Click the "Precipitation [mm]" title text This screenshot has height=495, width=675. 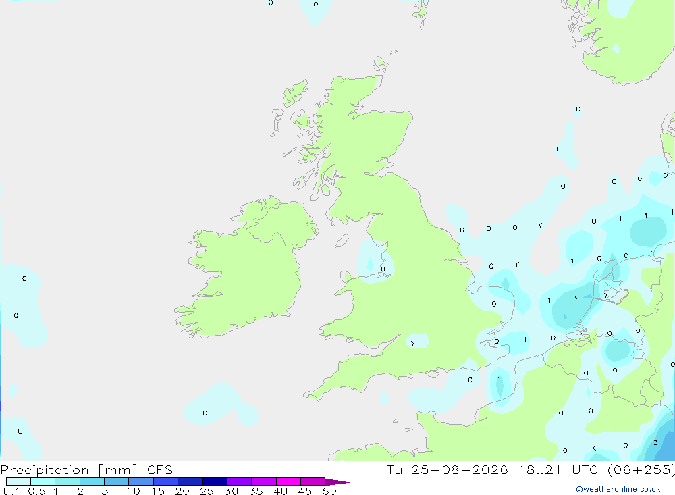pos(70,470)
